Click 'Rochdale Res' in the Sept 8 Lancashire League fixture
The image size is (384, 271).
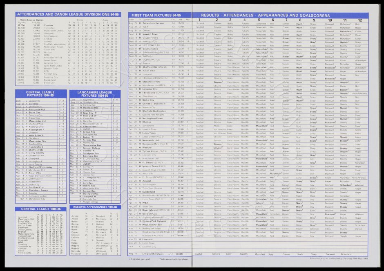pos(91,108)
